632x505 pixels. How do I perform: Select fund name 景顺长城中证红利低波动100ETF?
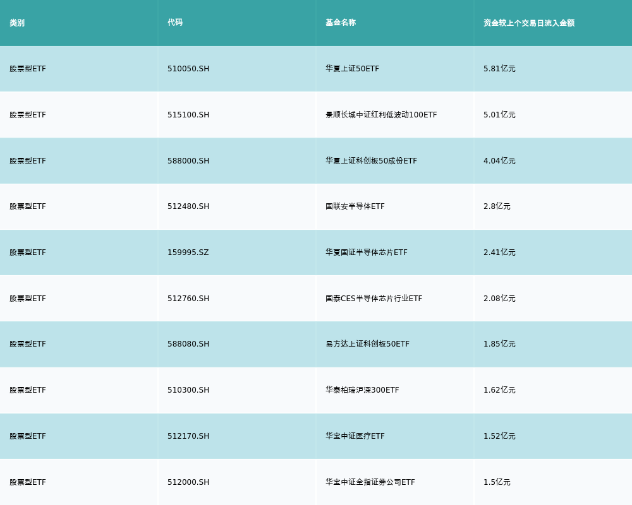point(381,115)
